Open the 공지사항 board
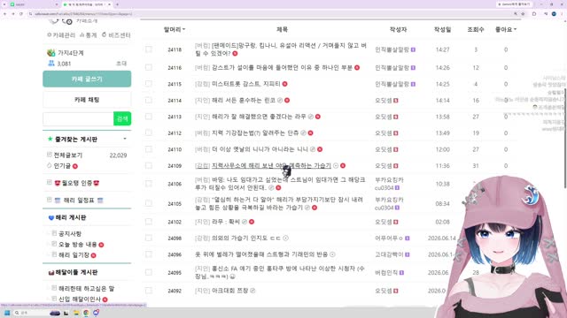 point(70,234)
